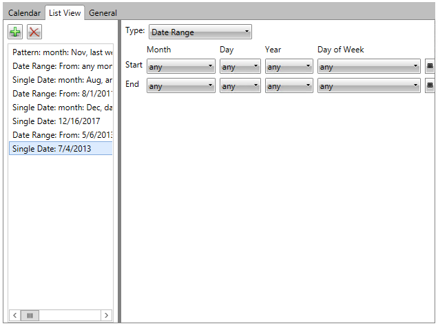438x326 pixels.
Task: Open the Start row calendar picker icon
Action: (430, 67)
